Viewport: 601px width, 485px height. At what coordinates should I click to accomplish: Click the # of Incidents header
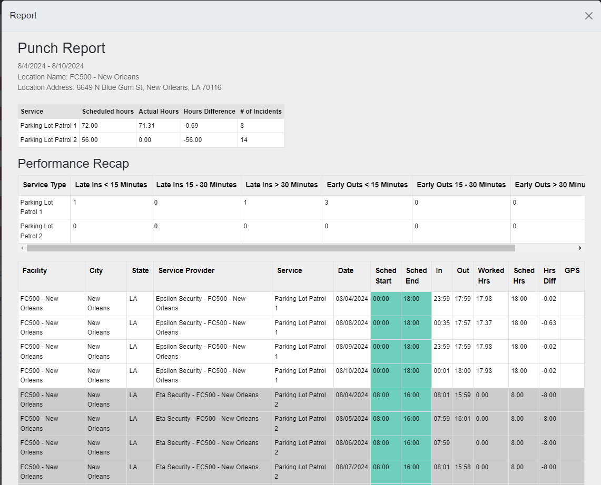(261, 112)
